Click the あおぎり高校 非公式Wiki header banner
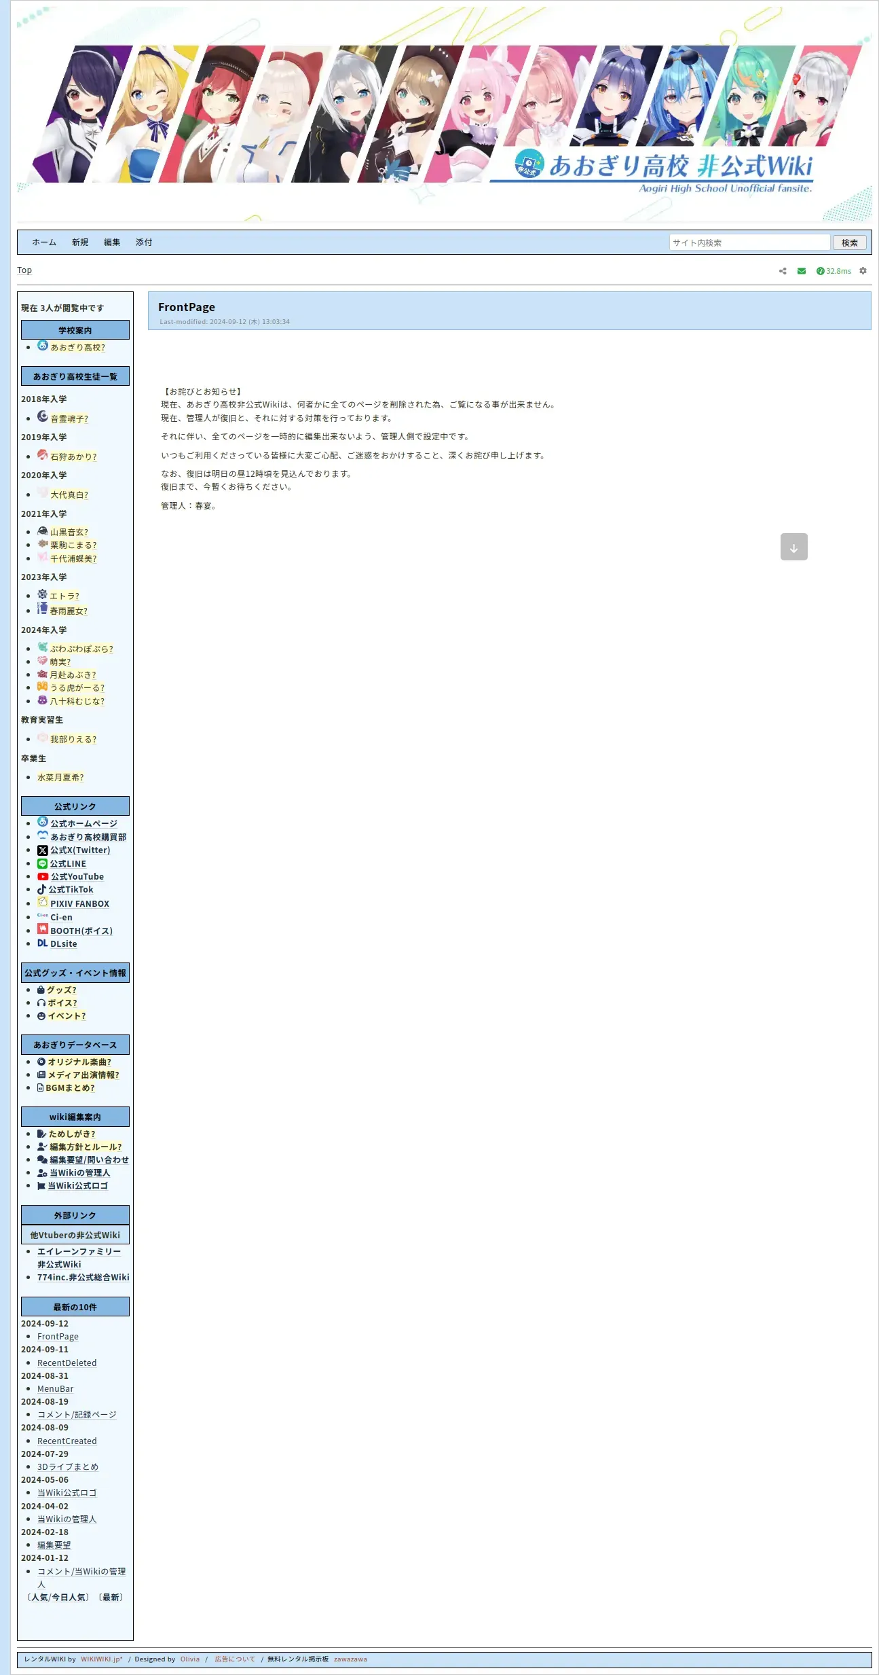 click(x=444, y=113)
